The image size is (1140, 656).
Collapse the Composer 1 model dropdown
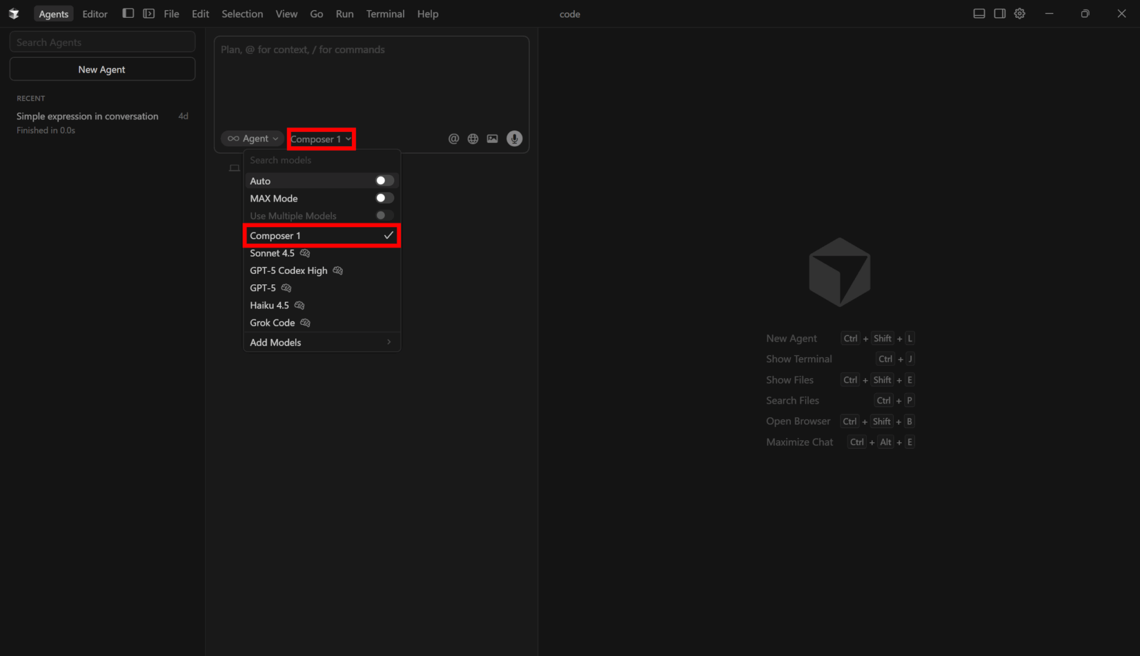(321, 139)
